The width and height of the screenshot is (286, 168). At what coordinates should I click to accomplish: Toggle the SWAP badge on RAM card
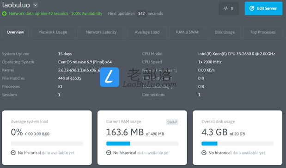pos(172,122)
